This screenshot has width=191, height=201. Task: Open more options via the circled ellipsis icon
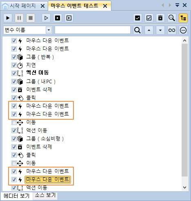tap(183, 30)
